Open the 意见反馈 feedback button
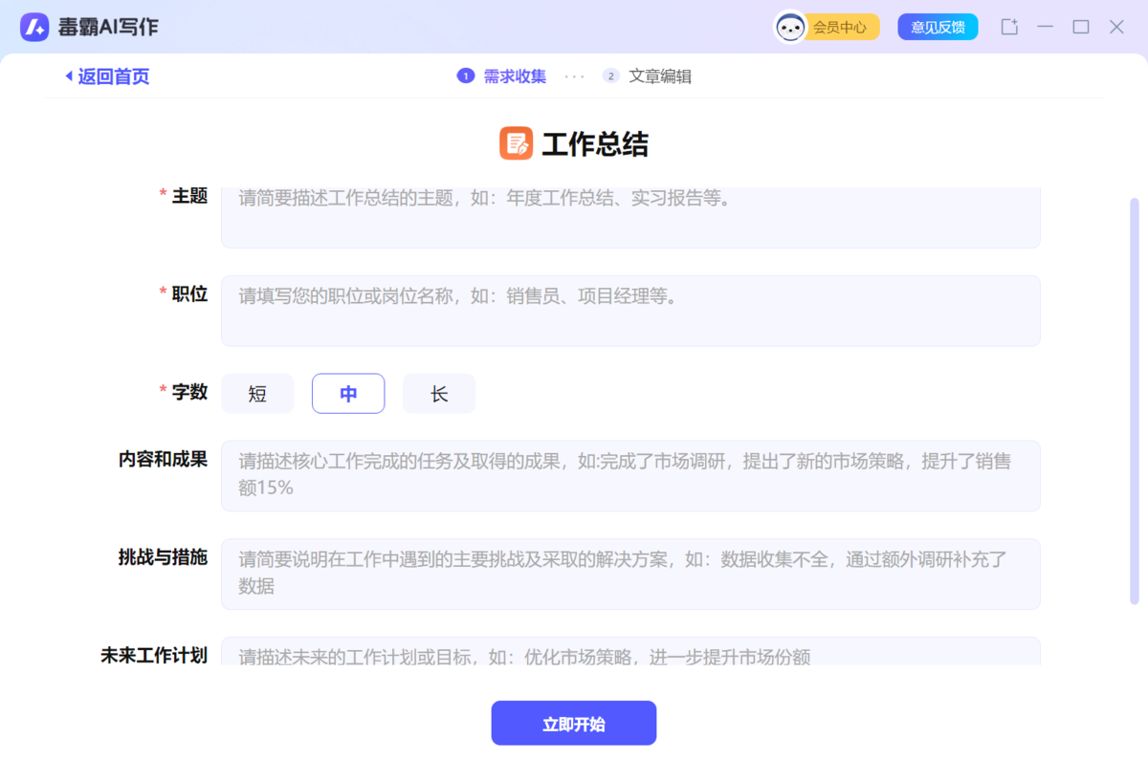1148x781 pixels. tap(938, 27)
